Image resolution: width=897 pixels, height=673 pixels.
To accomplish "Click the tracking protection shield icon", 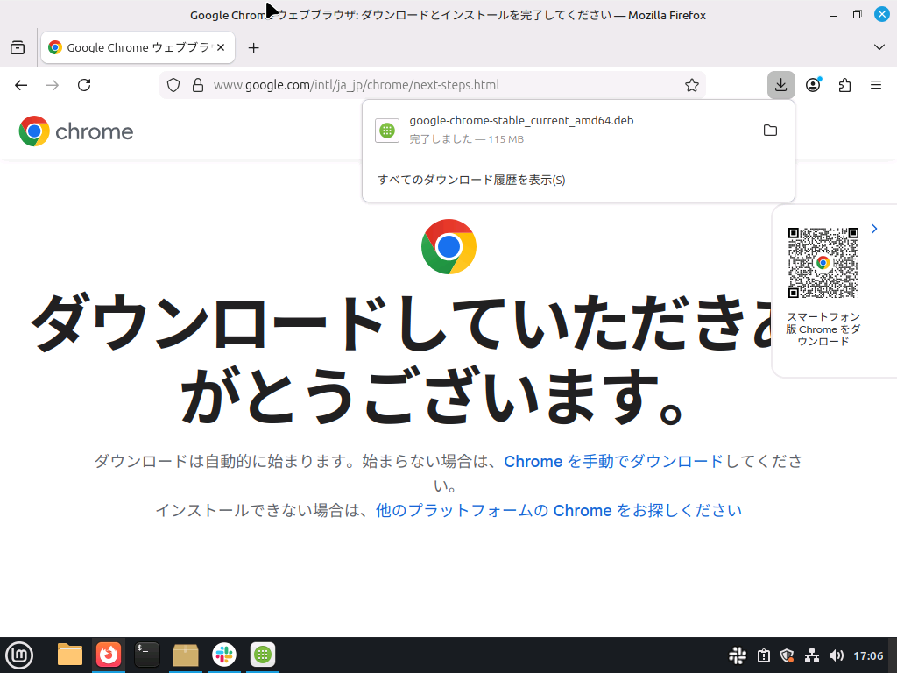I will (x=173, y=85).
